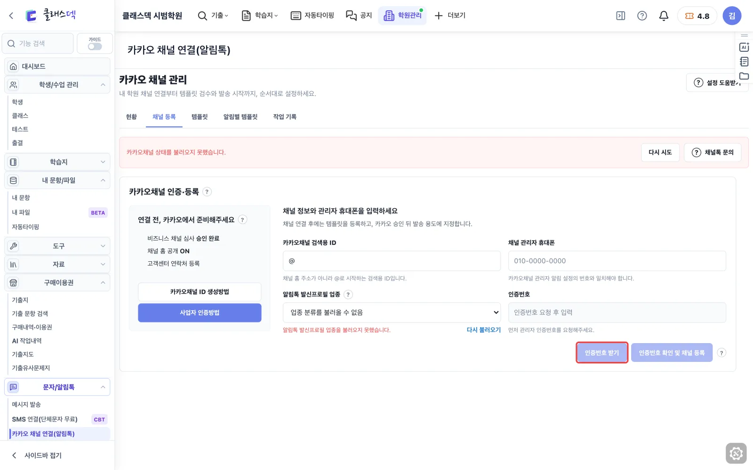Click the 카카오채널 검색용 ID input field
The image size is (753, 470).
click(x=392, y=261)
